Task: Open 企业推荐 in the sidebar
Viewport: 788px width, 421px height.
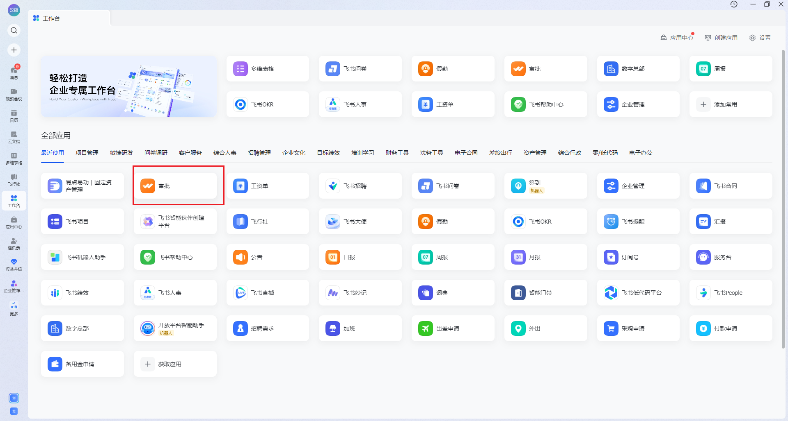Action: click(14, 286)
